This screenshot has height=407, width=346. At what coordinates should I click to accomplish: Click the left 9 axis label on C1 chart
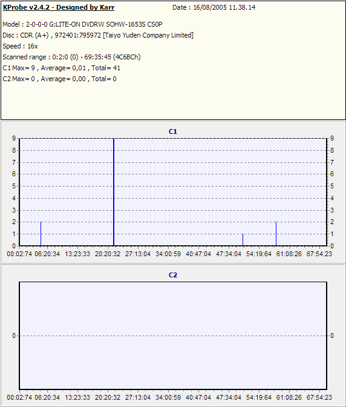pyautogui.click(x=14, y=138)
